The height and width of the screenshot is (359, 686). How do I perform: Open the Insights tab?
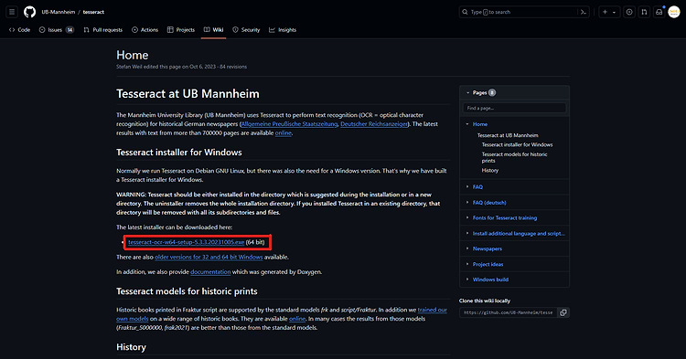[283, 30]
